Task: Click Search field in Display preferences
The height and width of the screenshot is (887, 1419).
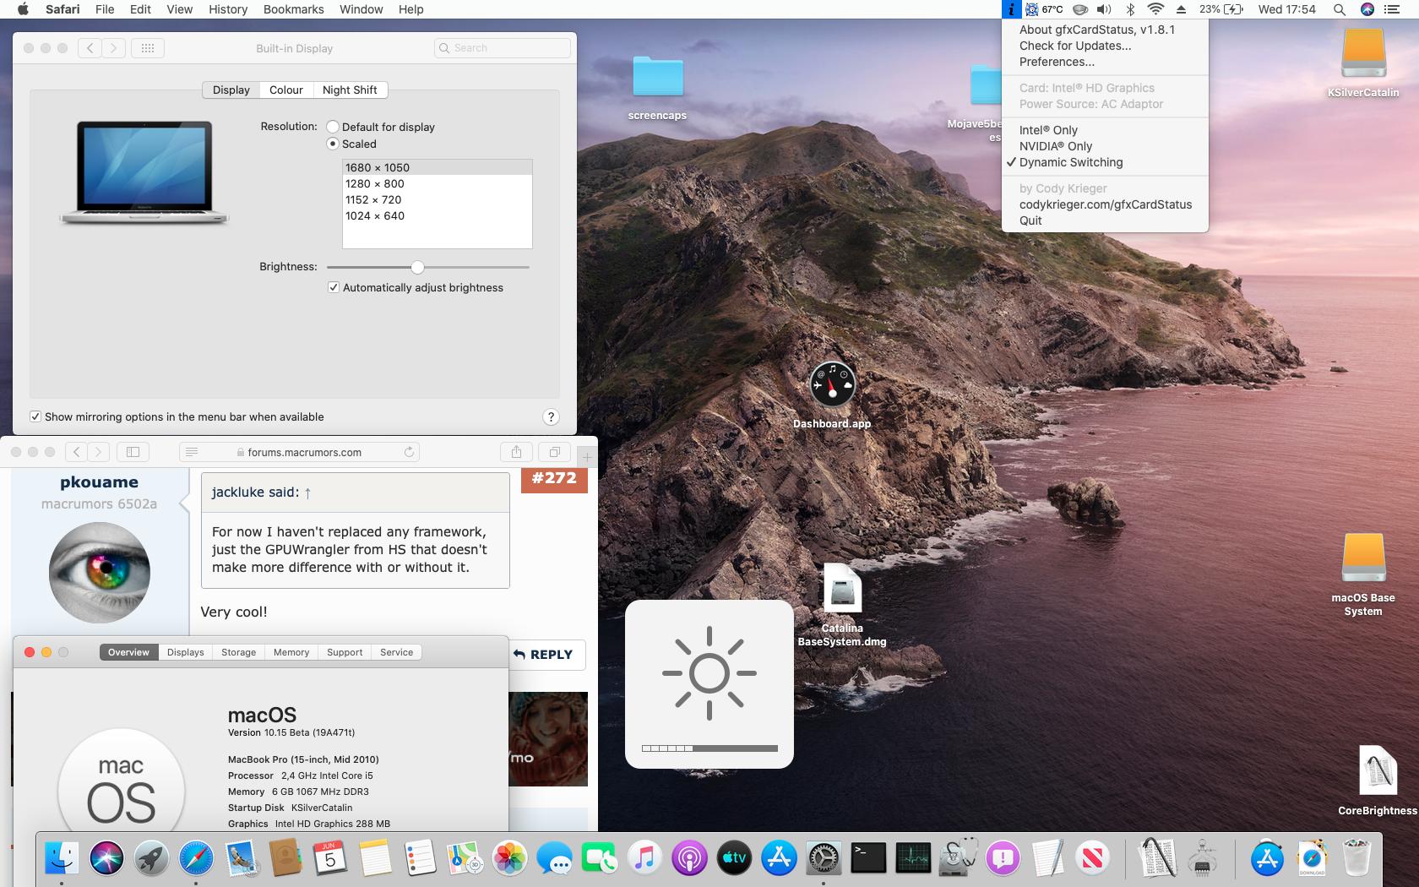Action: (x=503, y=48)
